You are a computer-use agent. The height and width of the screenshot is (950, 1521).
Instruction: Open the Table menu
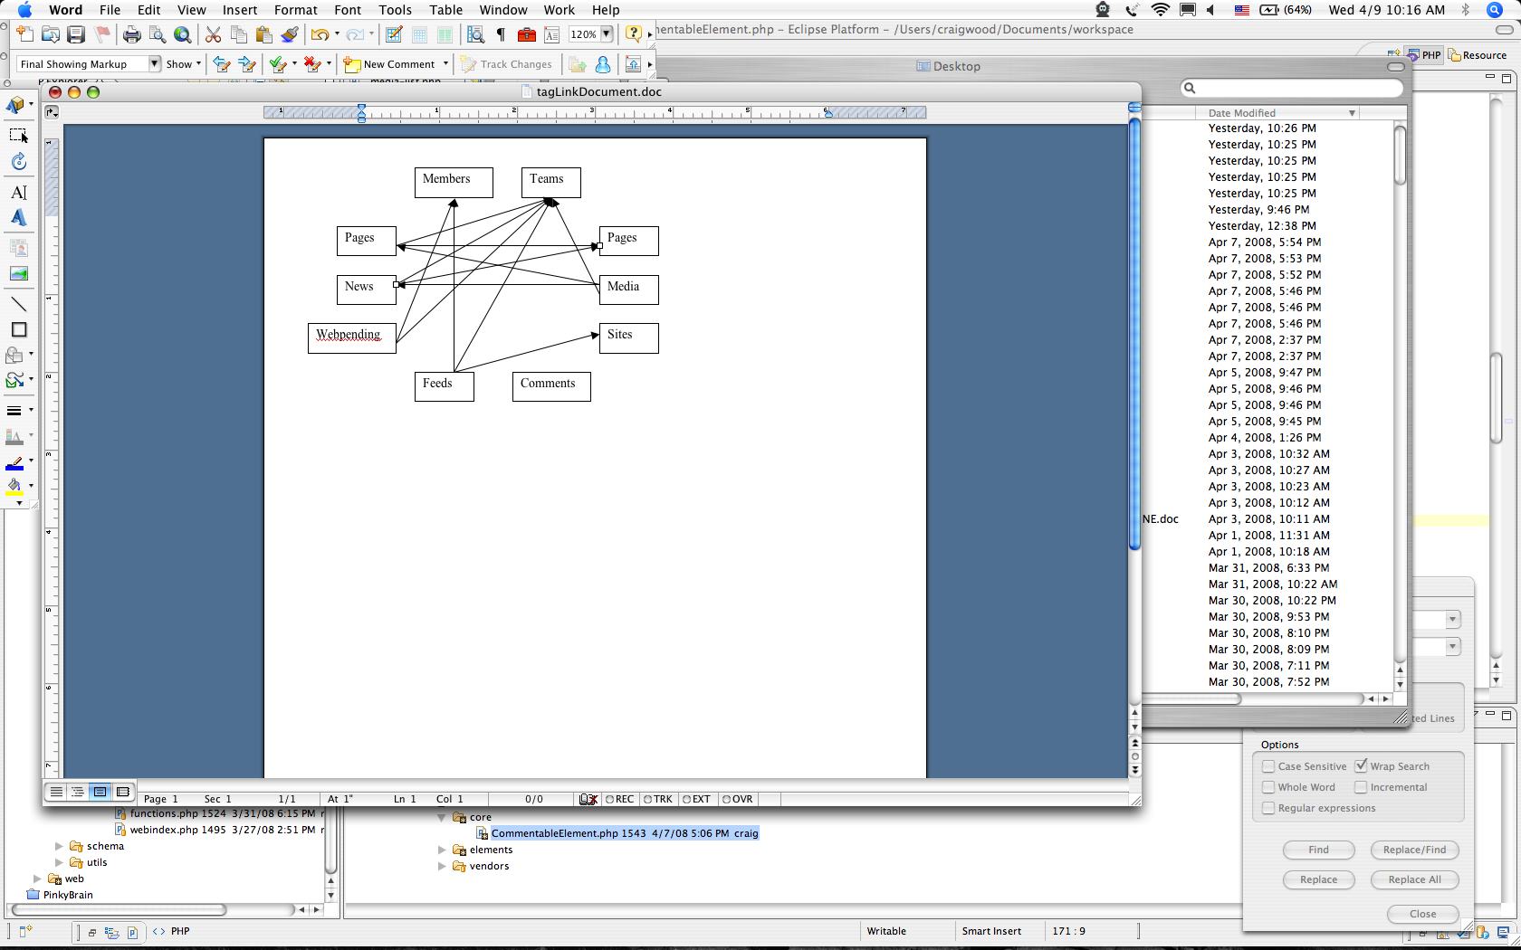point(445,10)
